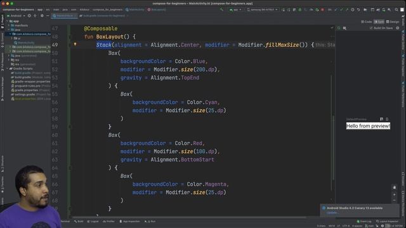Expand the ui package folder
The image size is (406, 228).
[11, 38]
